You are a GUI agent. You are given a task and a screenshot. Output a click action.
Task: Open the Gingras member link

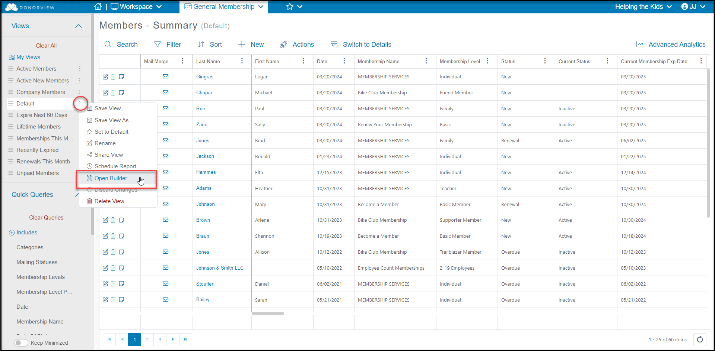(205, 77)
